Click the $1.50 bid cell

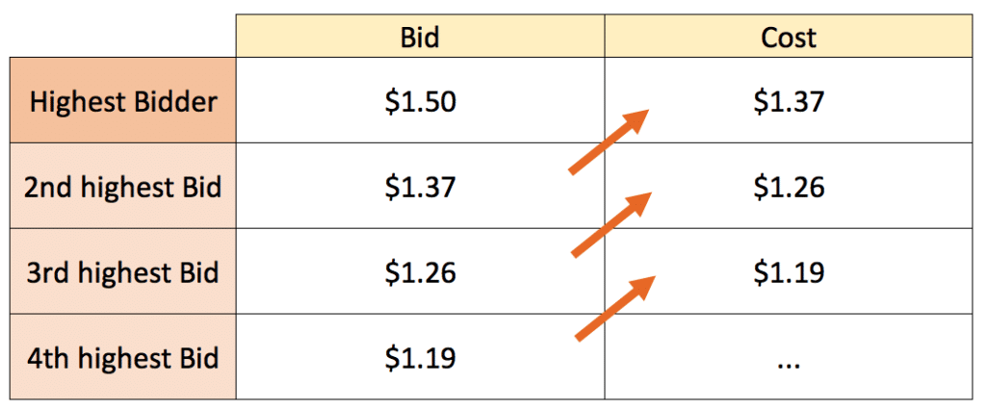pyautogui.click(x=420, y=100)
